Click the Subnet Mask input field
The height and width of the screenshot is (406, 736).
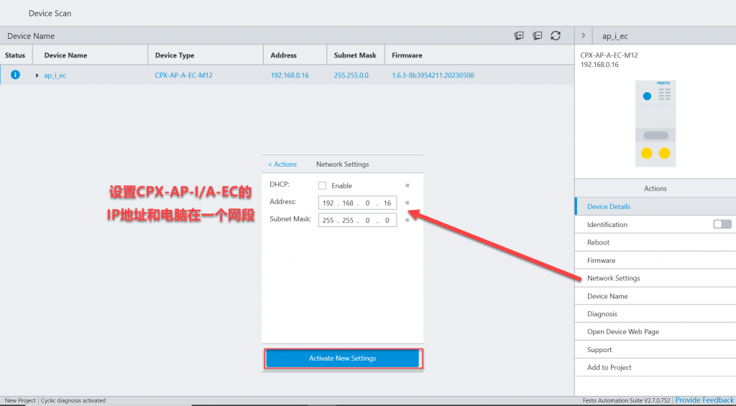357,220
